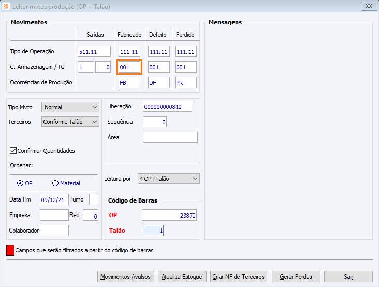Close the Leitor mvtos produção window
379x287 pixels.
[x=369, y=6]
